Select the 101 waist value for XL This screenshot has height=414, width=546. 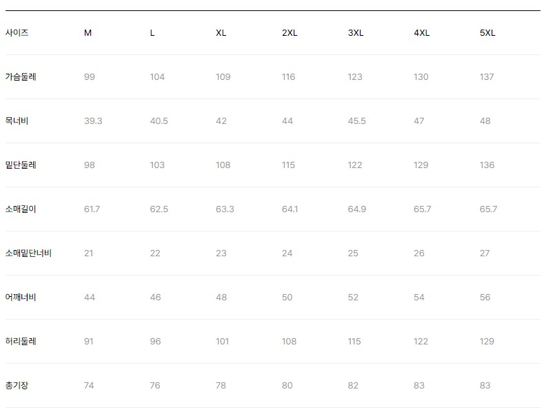222,341
